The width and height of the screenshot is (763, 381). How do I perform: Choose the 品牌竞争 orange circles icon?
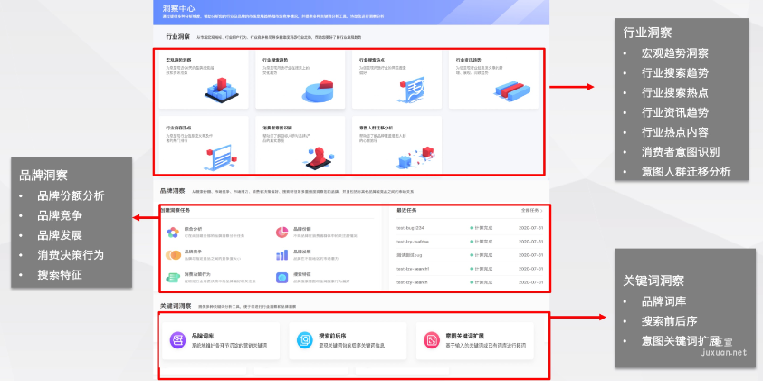(x=172, y=254)
